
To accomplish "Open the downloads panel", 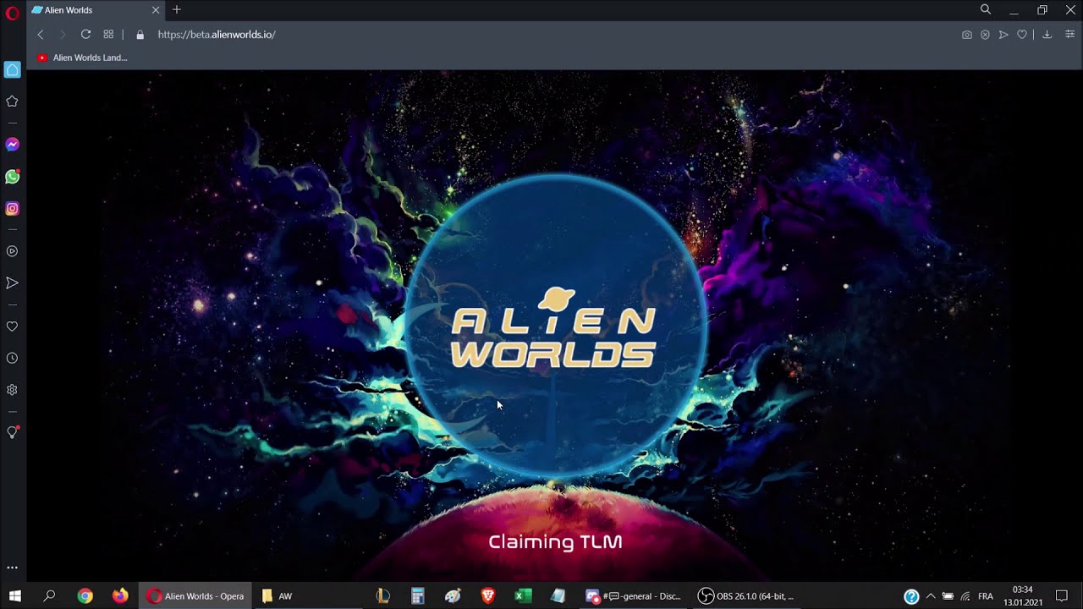I will click(x=1047, y=35).
